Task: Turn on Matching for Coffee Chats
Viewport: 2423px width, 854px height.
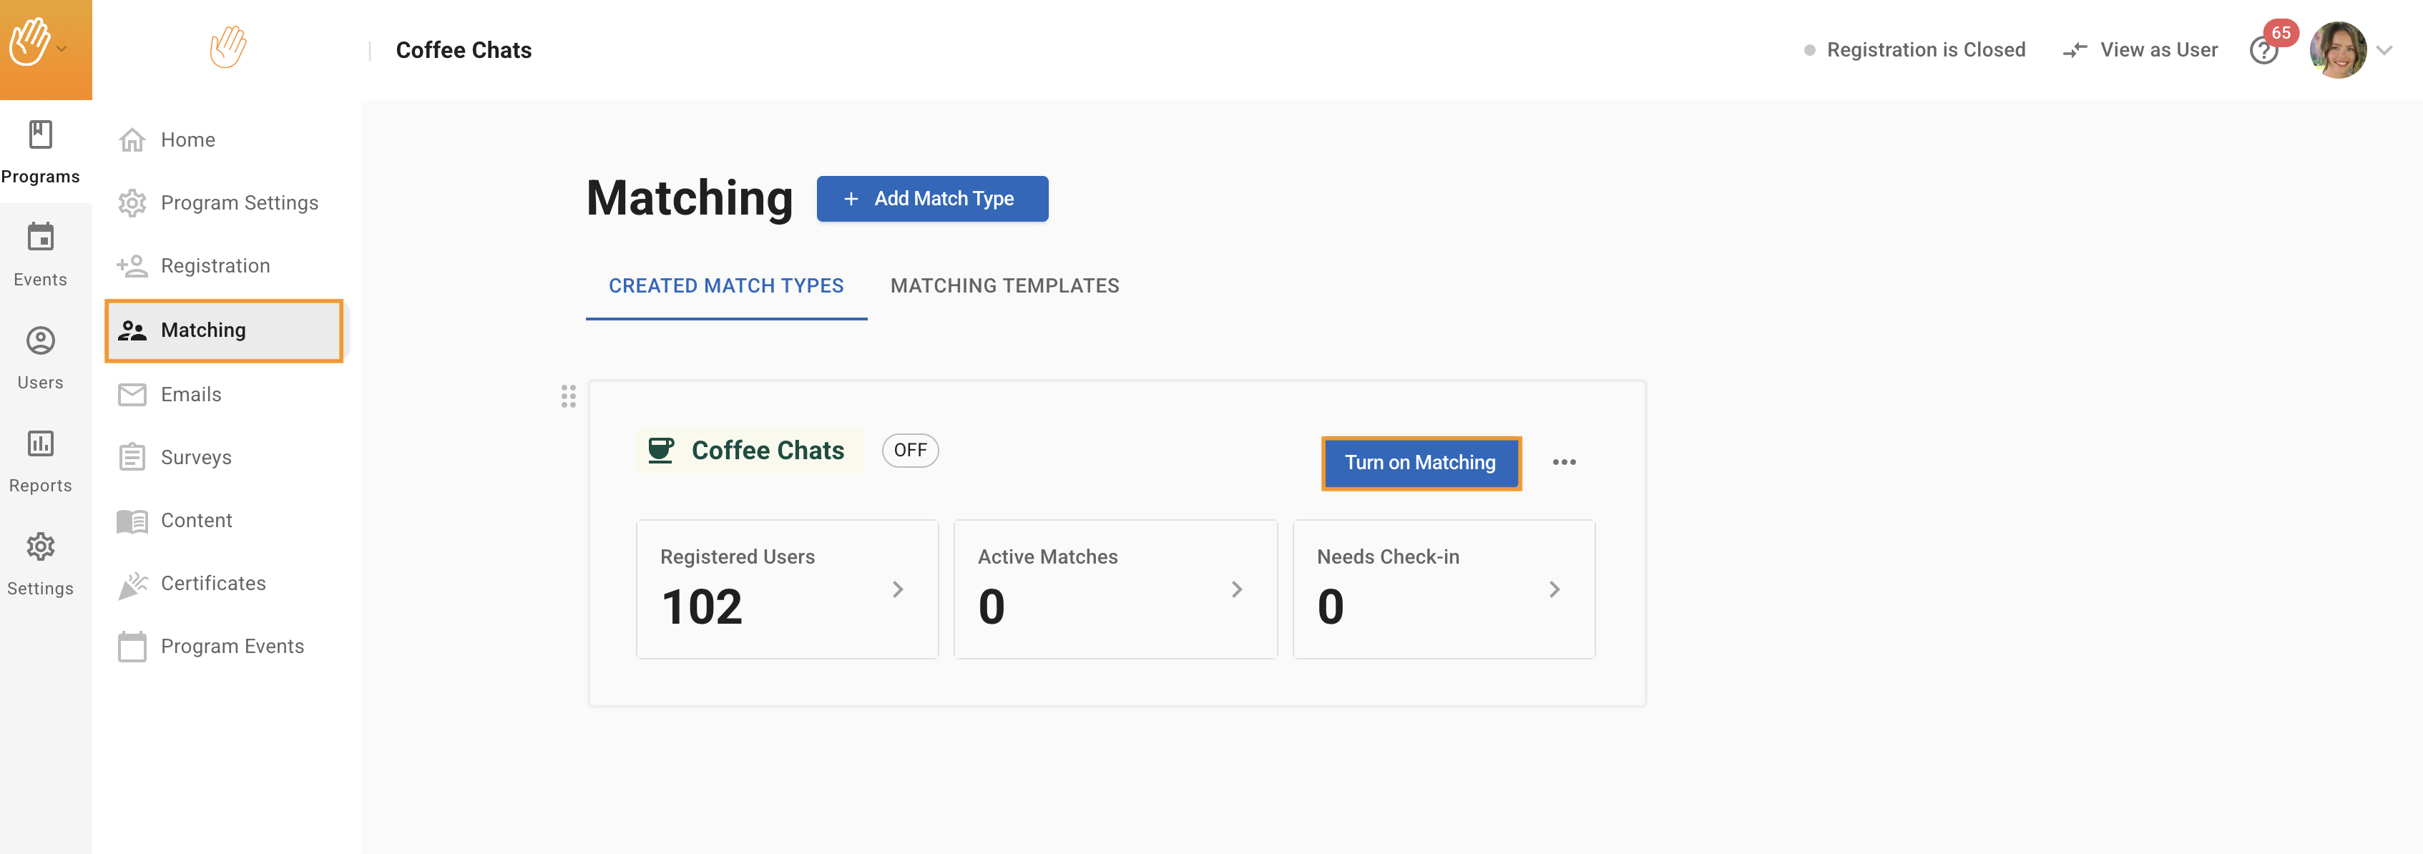Action: click(x=1419, y=463)
